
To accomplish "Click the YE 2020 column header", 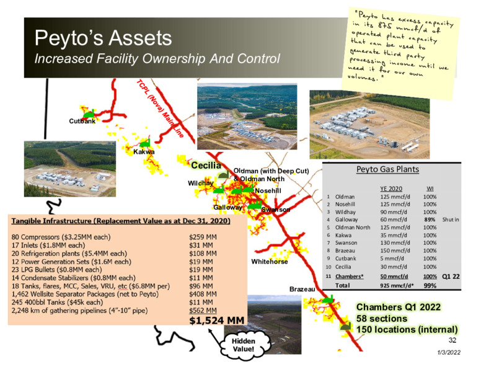I will 391,188.
